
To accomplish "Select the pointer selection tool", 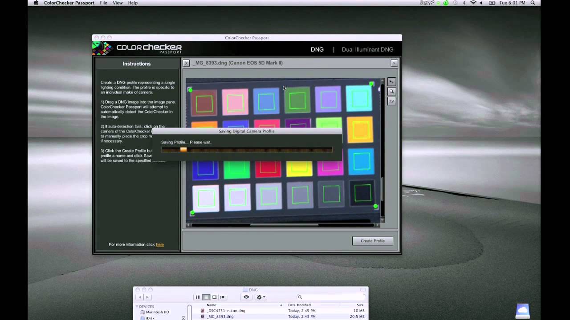I will click(391, 82).
